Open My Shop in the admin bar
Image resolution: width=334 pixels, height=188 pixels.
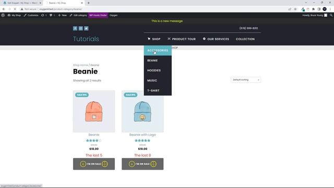pyautogui.click(x=14, y=15)
